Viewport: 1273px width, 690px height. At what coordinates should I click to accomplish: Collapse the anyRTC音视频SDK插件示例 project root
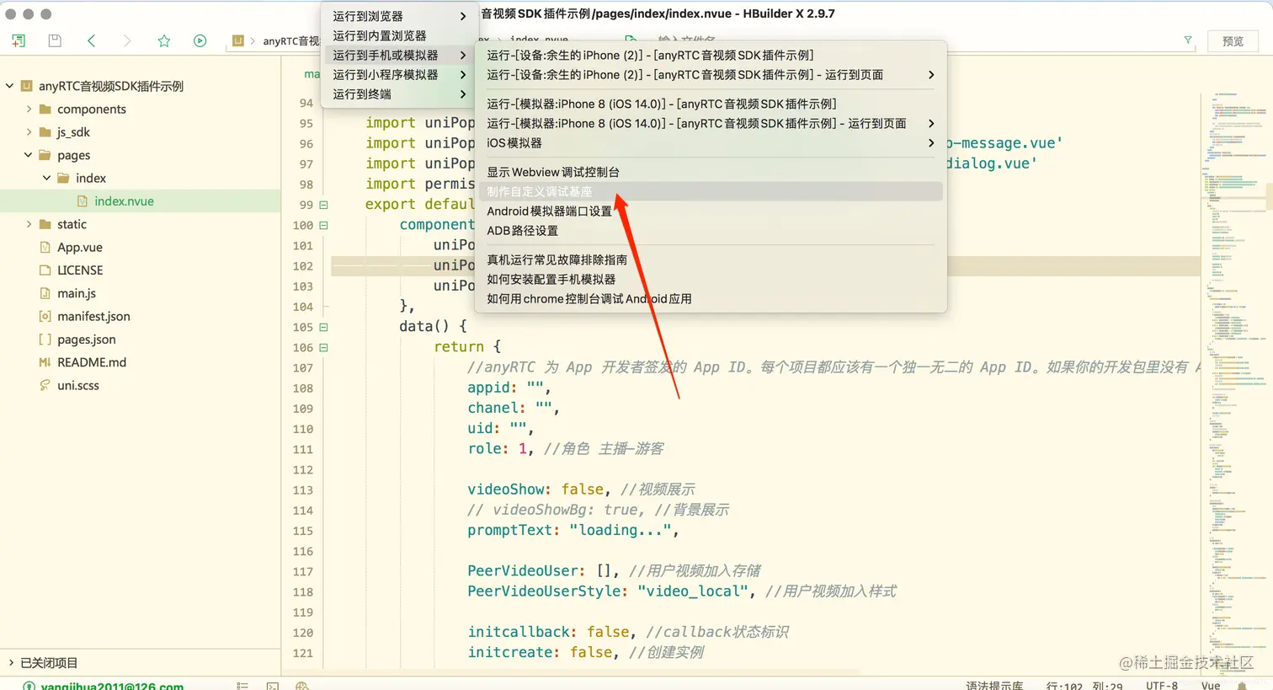pos(10,86)
